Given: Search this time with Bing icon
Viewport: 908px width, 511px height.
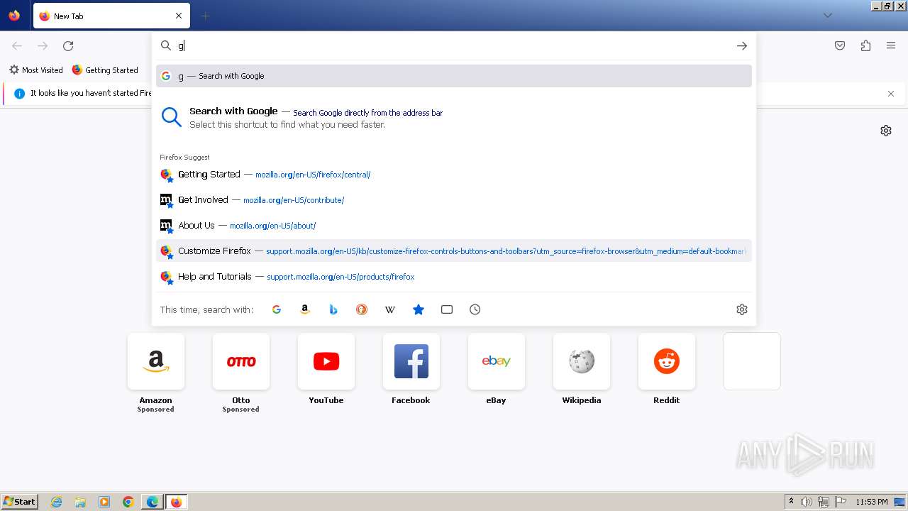Looking at the screenshot, I should 333,309.
